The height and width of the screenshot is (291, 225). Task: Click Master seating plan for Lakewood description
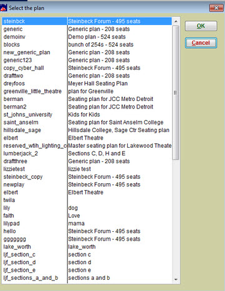tap(120, 146)
